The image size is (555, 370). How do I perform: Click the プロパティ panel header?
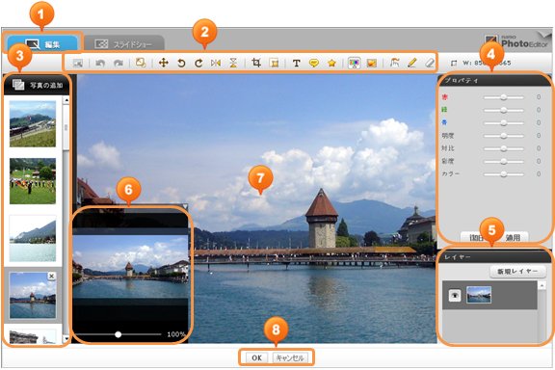[494, 80]
